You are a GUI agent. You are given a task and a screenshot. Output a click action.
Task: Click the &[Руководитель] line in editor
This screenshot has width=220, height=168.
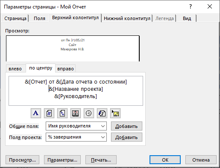76,96
